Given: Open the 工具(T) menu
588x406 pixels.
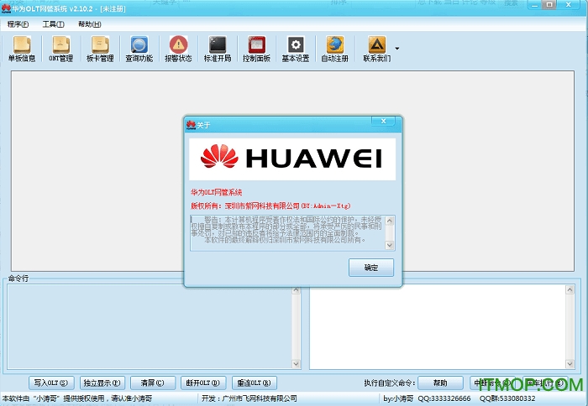Looking at the screenshot, I should [53, 24].
